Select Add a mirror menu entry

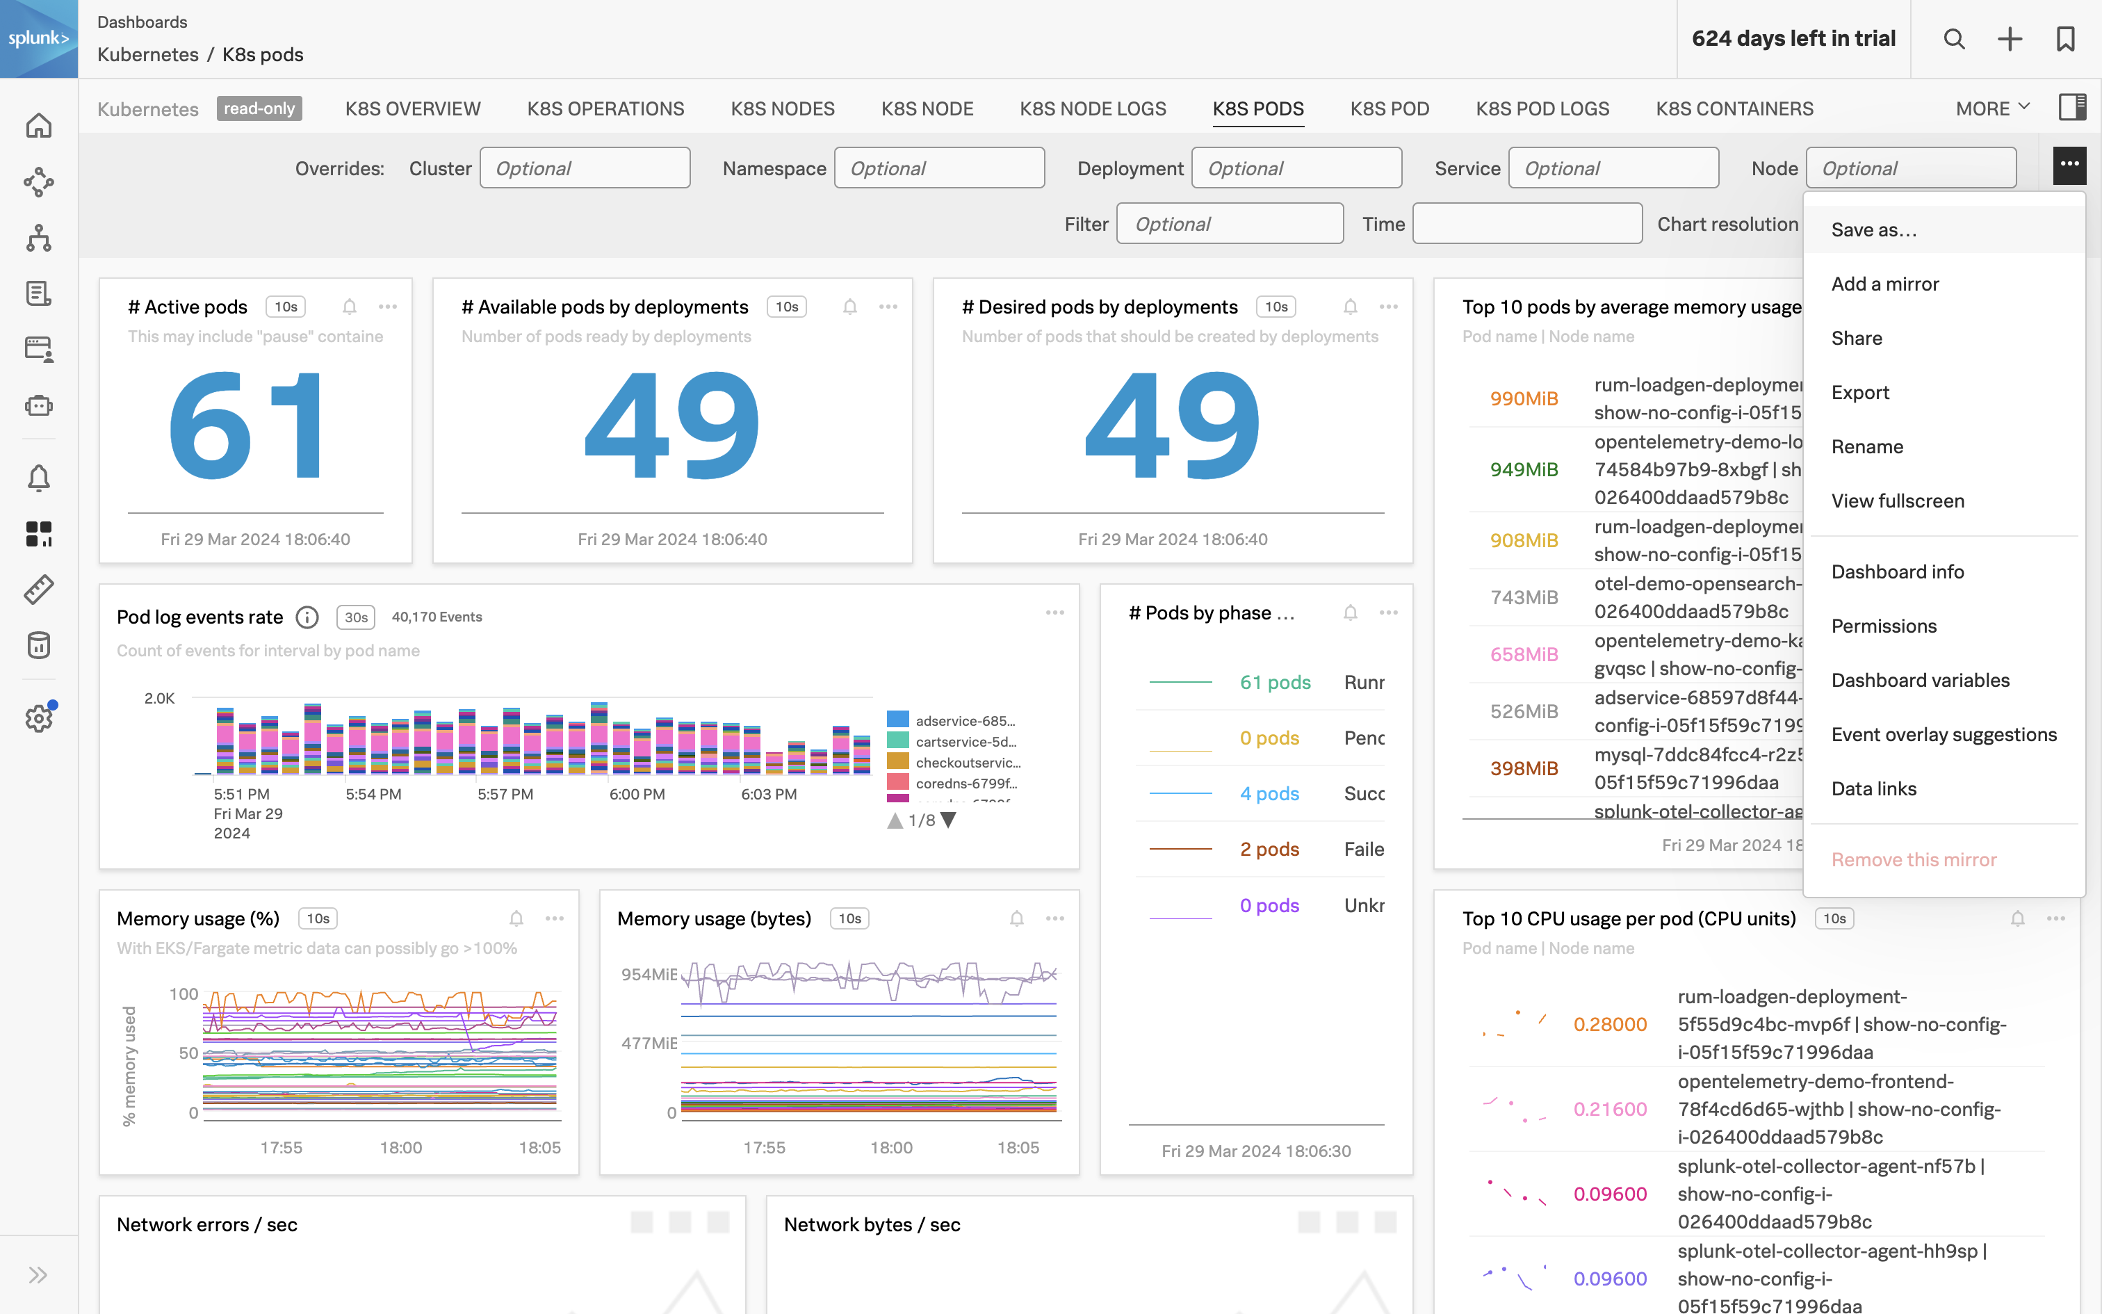[x=1944, y=284]
